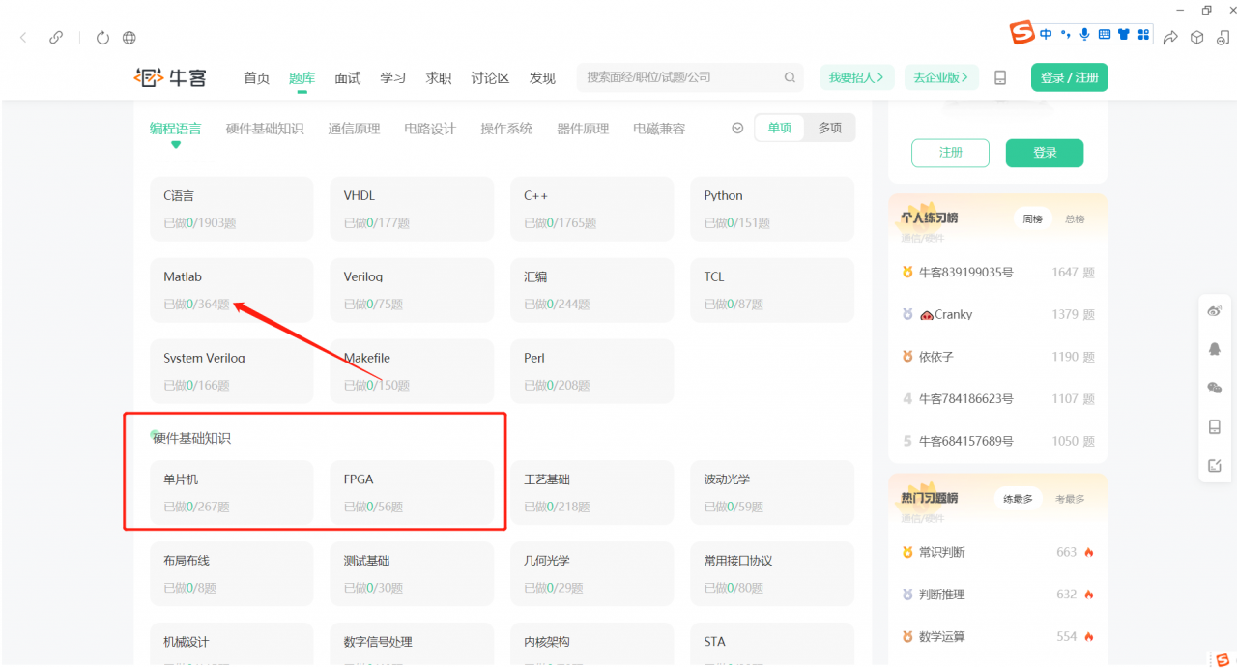Open the System Verilog question card
Image resolution: width=1237 pixels, height=668 pixels.
232,371
